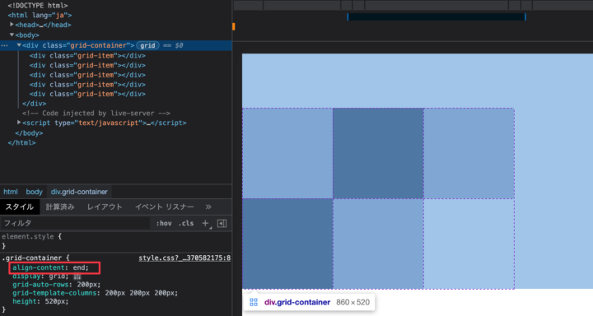
Task: Click the div.grid-container label in the tooltip
Action: point(297,302)
